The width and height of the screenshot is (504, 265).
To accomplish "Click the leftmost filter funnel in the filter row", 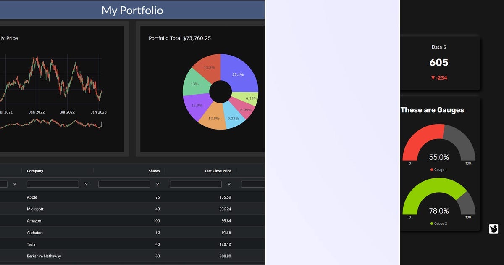I will tap(14, 184).
